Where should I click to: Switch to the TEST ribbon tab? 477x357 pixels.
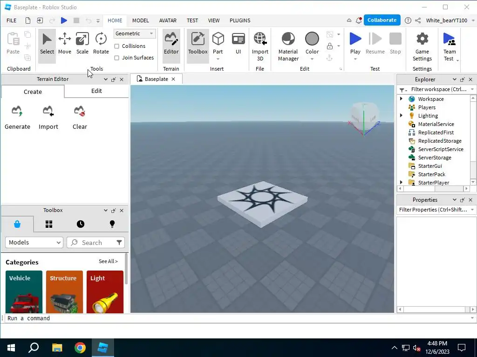[192, 20]
